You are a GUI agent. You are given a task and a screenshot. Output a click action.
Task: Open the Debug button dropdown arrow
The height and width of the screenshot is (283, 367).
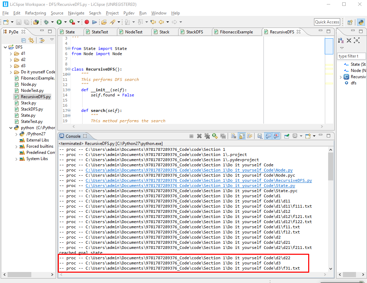(x=52, y=22)
